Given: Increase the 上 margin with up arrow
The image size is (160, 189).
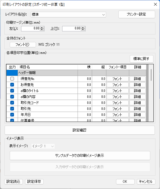Looking at the screenshot, I should [83, 27].
